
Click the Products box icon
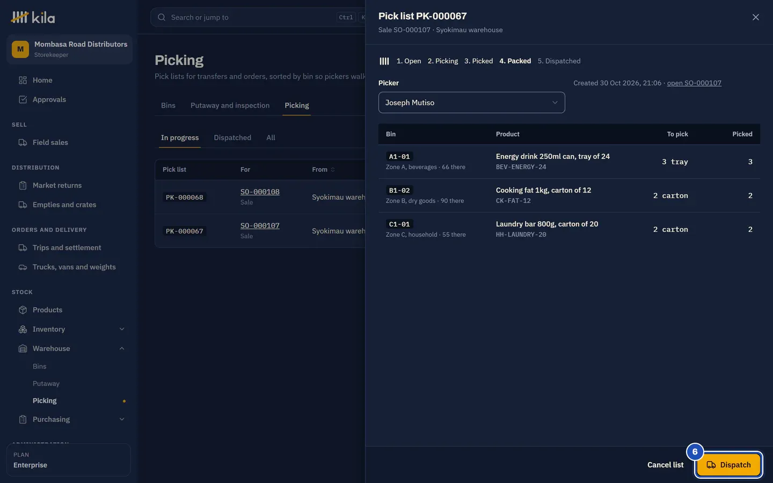[23, 310]
